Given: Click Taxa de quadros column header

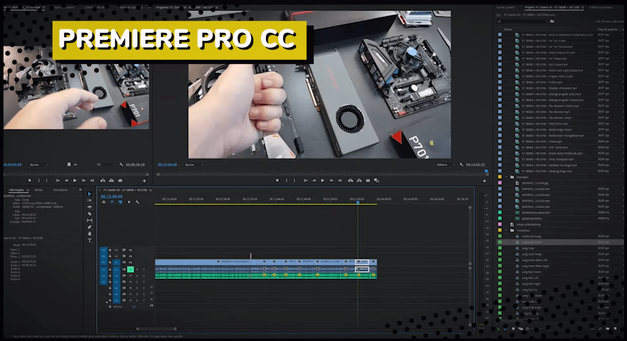Looking at the screenshot, I should pyautogui.click(x=607, y=29).
